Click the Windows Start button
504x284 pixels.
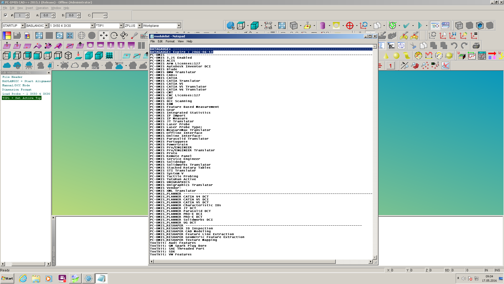coord(7,278)
